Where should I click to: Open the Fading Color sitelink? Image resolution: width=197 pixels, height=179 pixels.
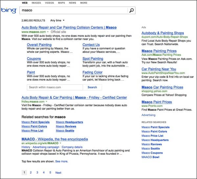coord(93,72)
